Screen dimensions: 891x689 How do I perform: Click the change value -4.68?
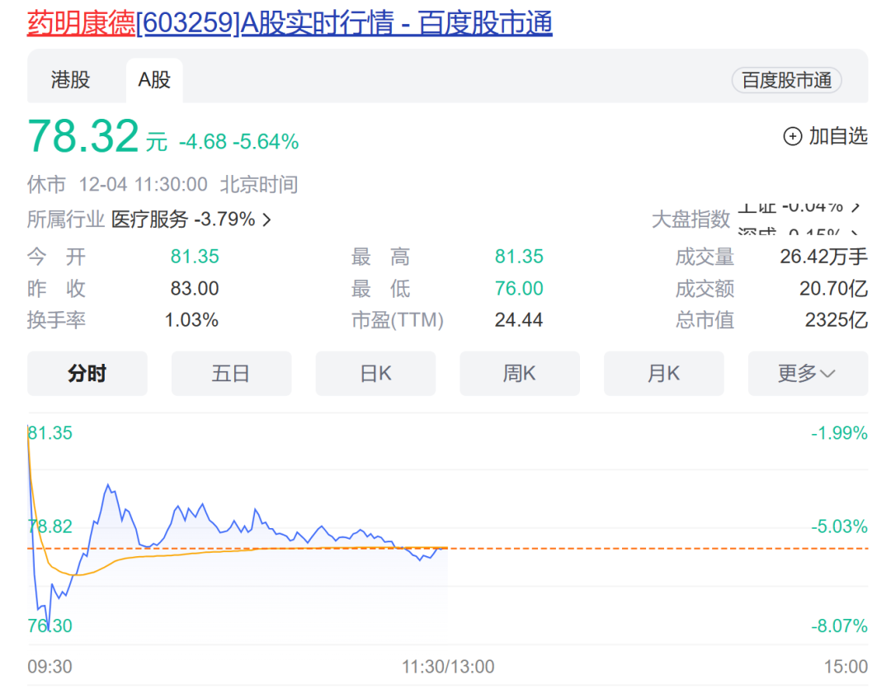pos(203,142)
